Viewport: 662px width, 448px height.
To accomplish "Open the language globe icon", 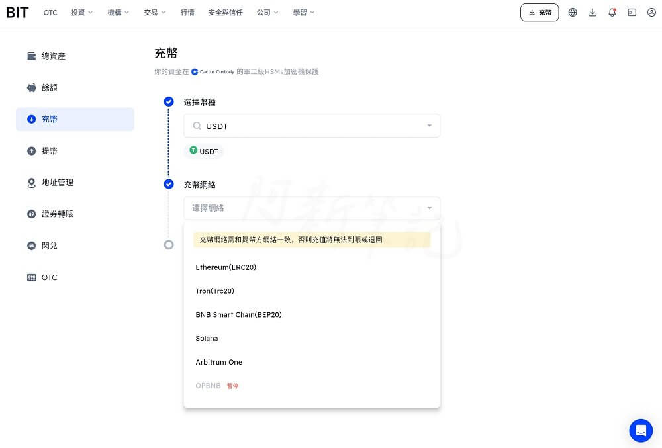I will coord(573,12).
